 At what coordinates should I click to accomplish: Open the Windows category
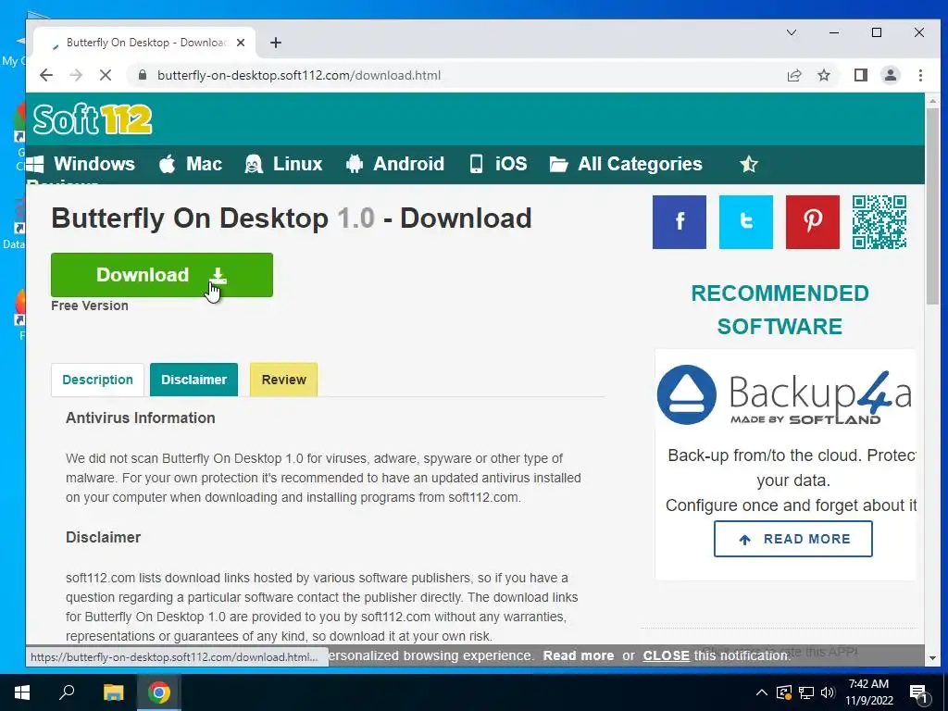pyautogui.click(x=81, y=164)
